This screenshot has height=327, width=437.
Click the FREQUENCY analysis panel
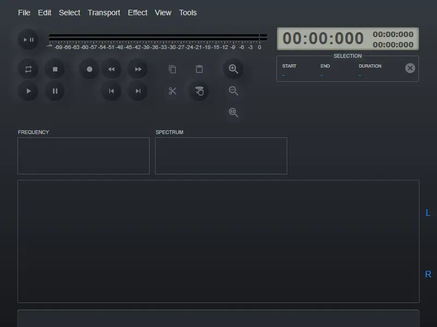click(84, 156)
